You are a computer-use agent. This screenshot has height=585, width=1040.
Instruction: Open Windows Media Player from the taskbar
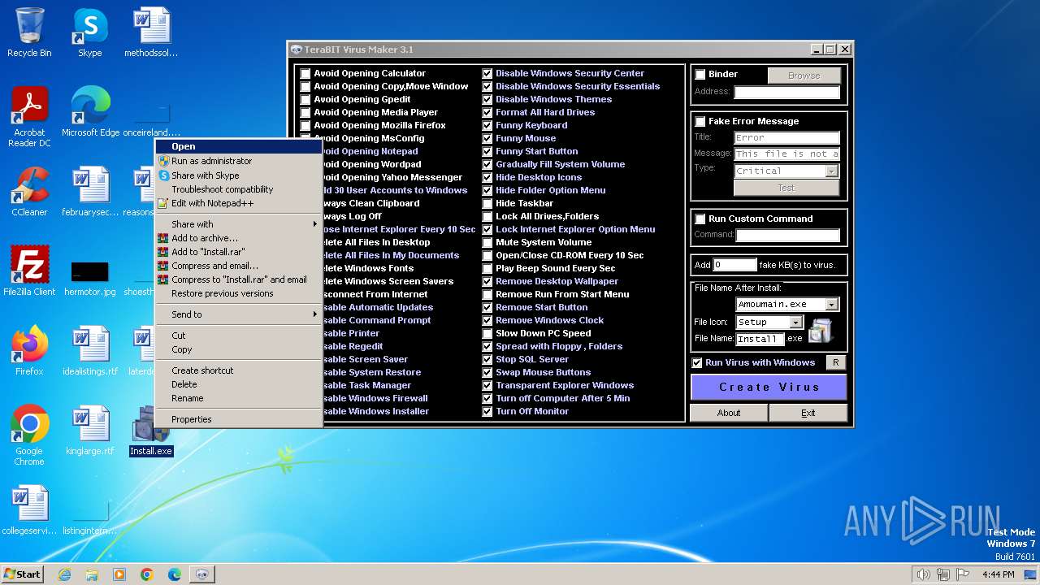tap(119, 574)
